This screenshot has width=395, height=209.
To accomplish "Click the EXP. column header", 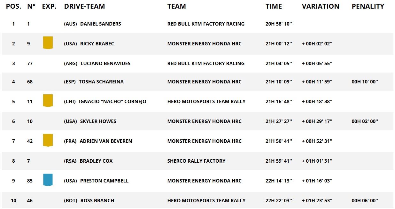I will click(x=49, y=6).
